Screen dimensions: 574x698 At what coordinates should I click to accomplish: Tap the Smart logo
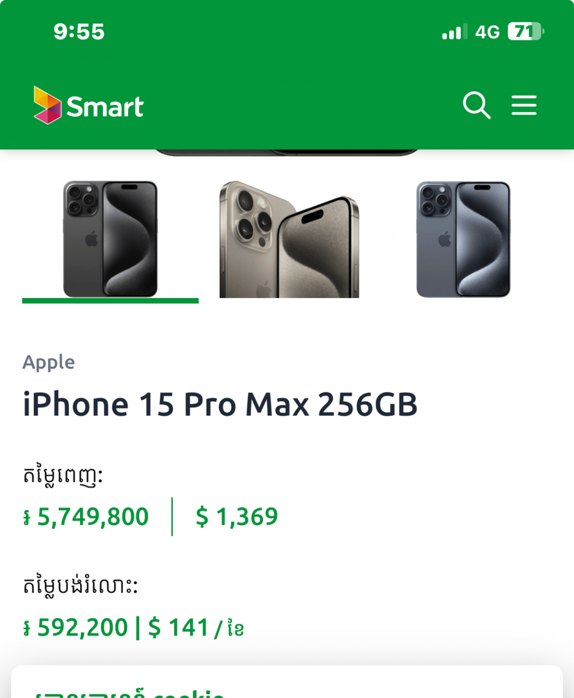pyautogui.click(x=88, y=106)
